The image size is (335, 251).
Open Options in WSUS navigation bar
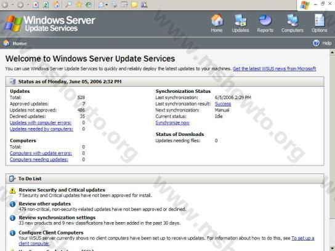click(319, 23)
